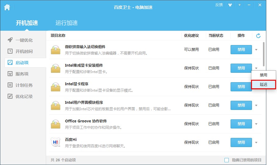Click the clock icon beside 开机时间

pyautogui.click(x=10, y=51)
